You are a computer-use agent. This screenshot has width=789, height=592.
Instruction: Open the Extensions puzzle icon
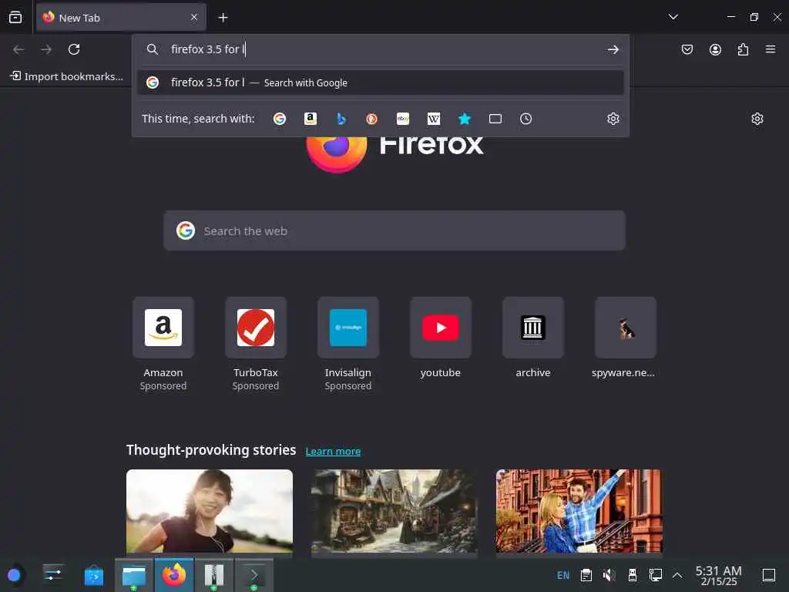[743, 49]
